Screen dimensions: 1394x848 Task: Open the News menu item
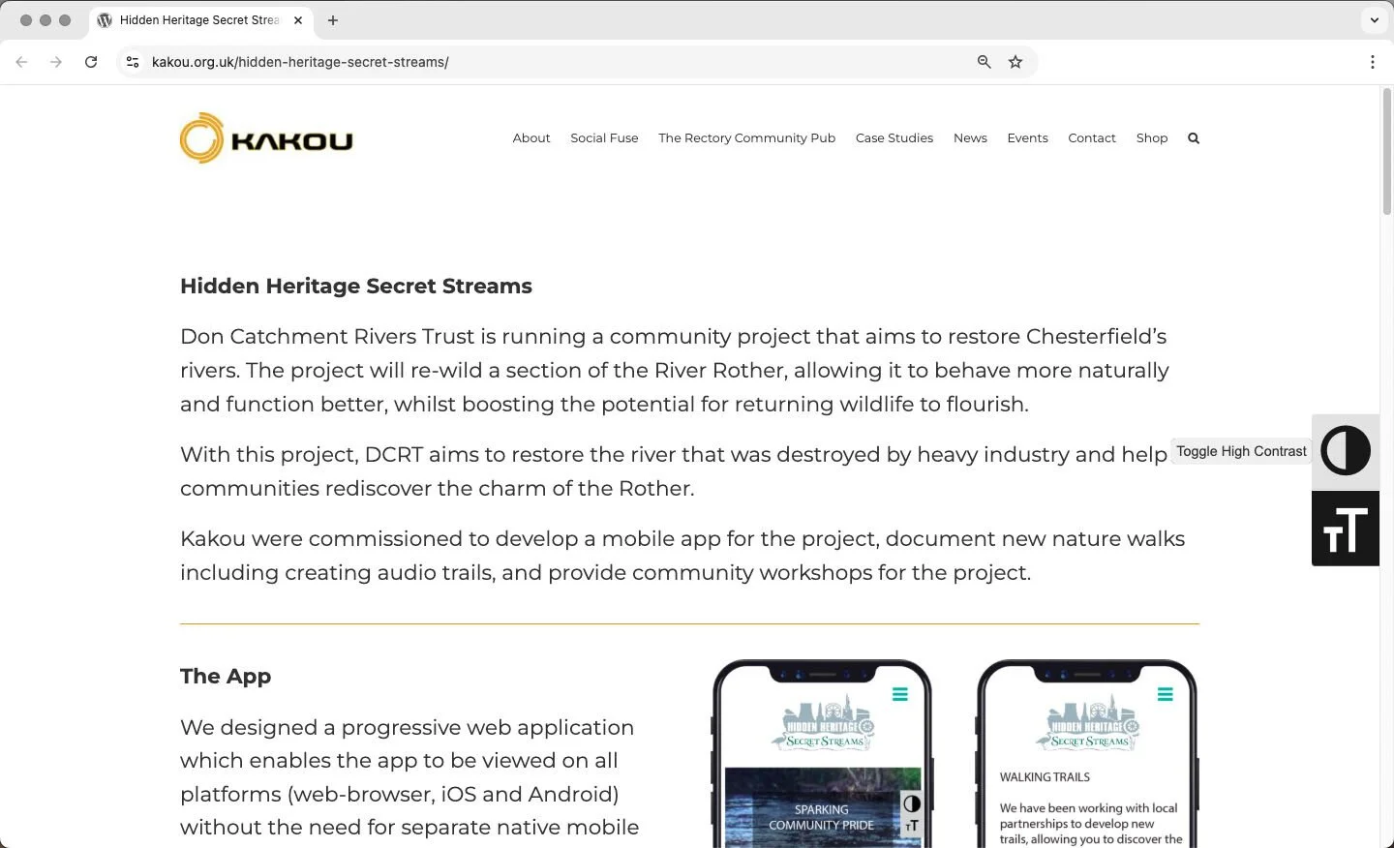click(970, 138)
